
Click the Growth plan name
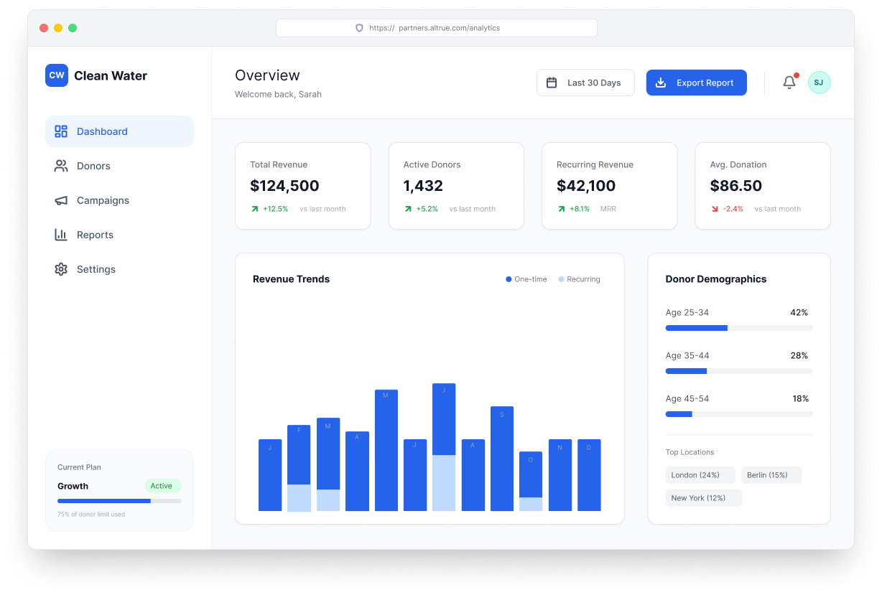[73, 486]
